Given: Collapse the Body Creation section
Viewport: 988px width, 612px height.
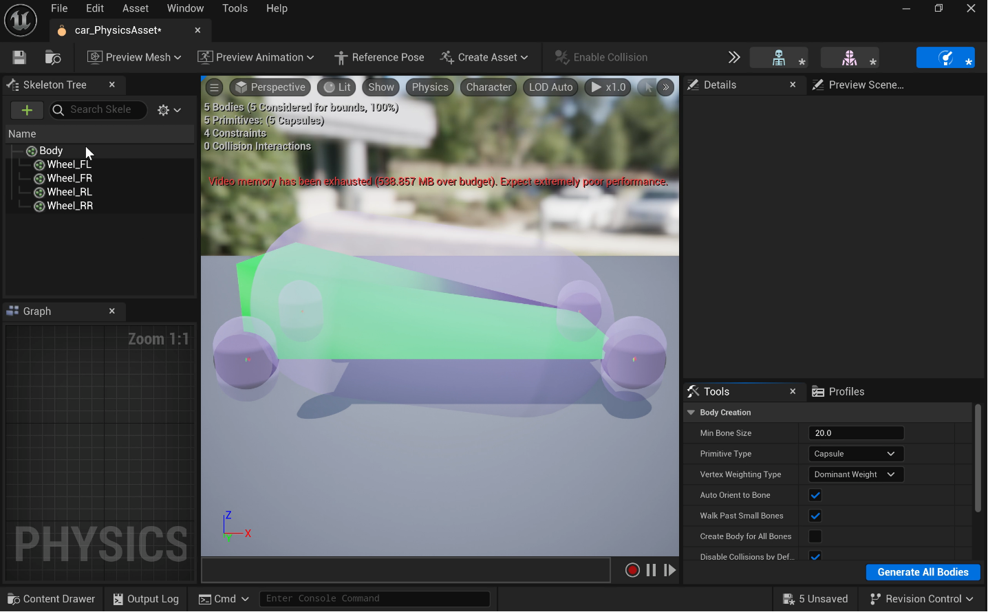Looking at the screenshot, I should click(691, 413).
